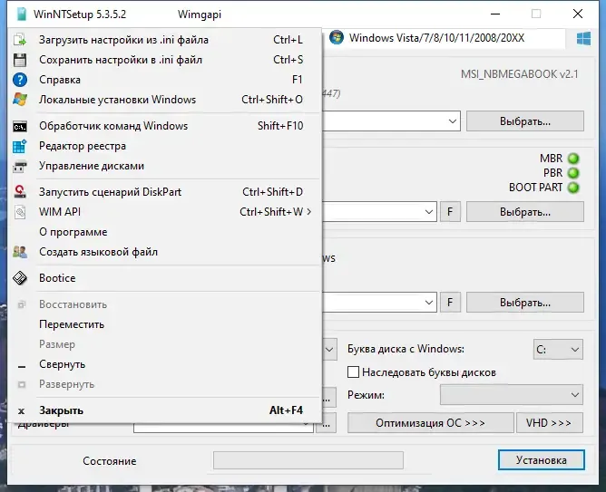Open Справка menu entry
The image size is (606, 492).
tap(165, 80)
